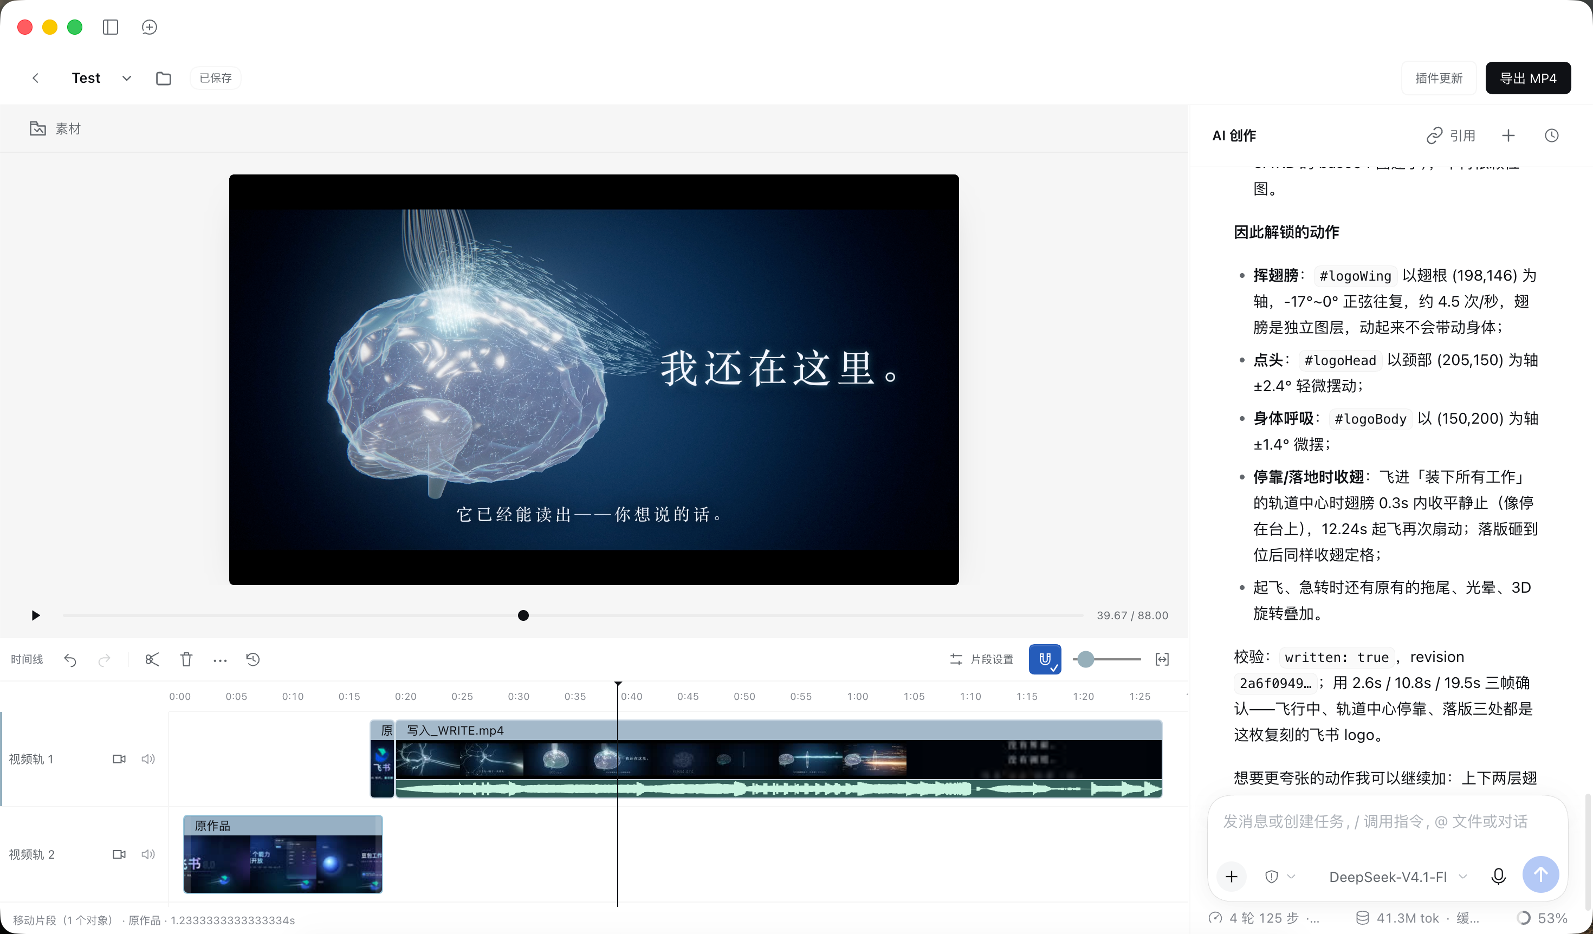Image resolution: width=1593 pixels, height=934 pixels.
Task: Send message with up arrow button
Action: 1540,874
